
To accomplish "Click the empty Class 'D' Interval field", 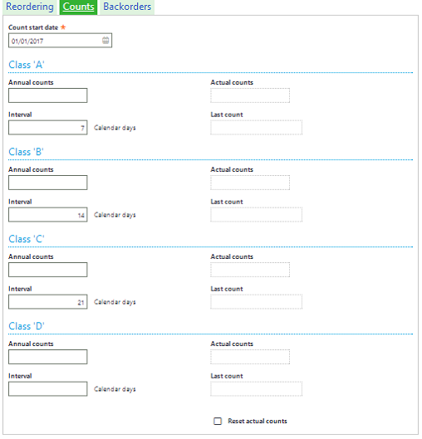I will pyautogui.click(x=48, y=389).
